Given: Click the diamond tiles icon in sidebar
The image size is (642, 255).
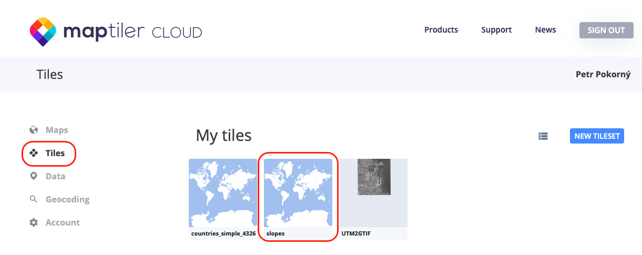Looking at the screenshot, I should point(34,154).
